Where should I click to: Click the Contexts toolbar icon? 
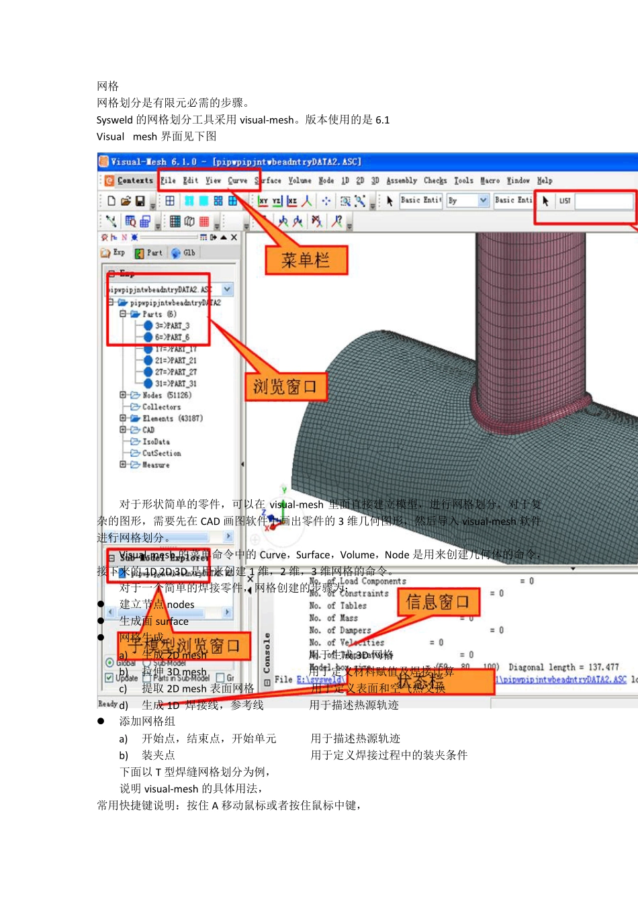(x=109, y=181)
